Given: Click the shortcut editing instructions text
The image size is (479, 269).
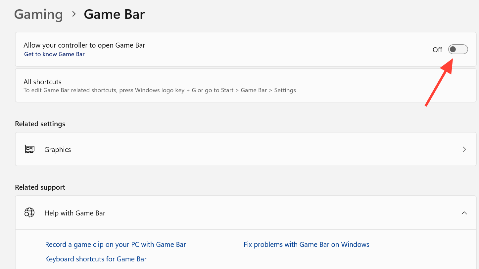Looking at the screenshot, I should (160, 90).
